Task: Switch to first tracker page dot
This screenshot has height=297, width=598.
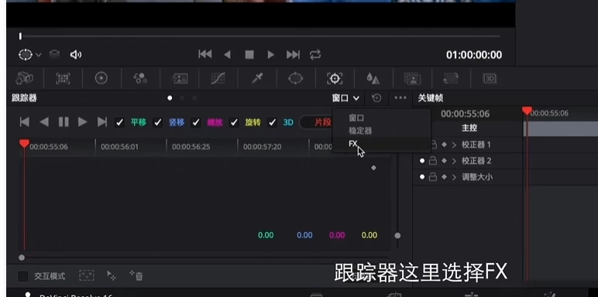Action: pos(170,98)
